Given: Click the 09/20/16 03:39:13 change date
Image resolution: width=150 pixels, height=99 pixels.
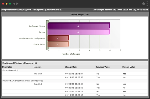Looking at the screenshot, I should pos(74,91).
